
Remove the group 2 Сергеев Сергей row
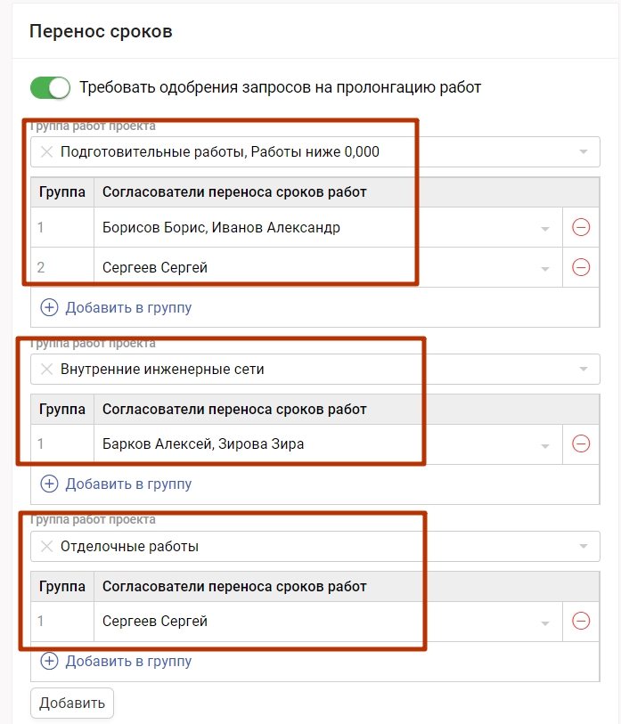point(581,266)
